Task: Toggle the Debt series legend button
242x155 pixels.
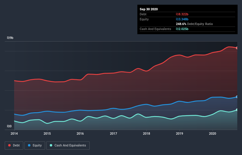Action: tap(14, 146)
